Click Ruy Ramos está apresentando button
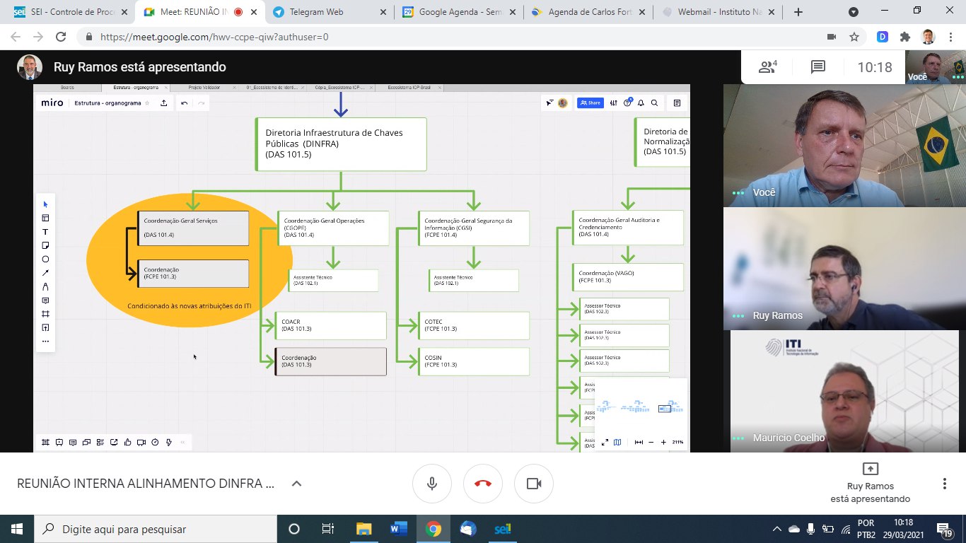 click(x=870, y=483)
